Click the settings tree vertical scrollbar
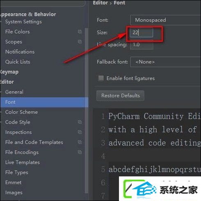Image resolution: width=201 pixels, height=201 pixels. (86, 111)
